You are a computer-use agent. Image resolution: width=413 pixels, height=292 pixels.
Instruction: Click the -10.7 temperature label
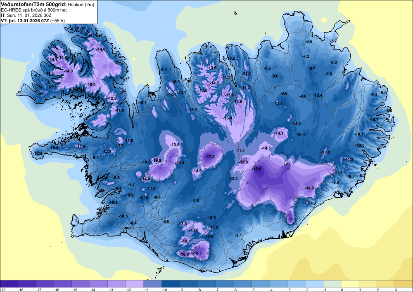click(182, 93)
